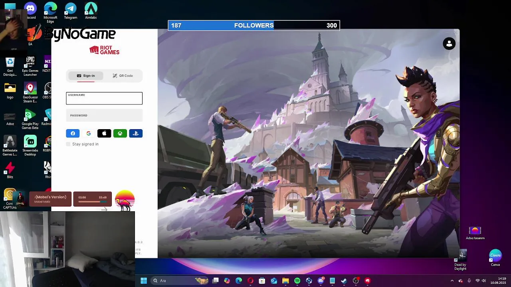Select the Dead by Daylight desktop shortcut
511x287 pixels.
460,260
